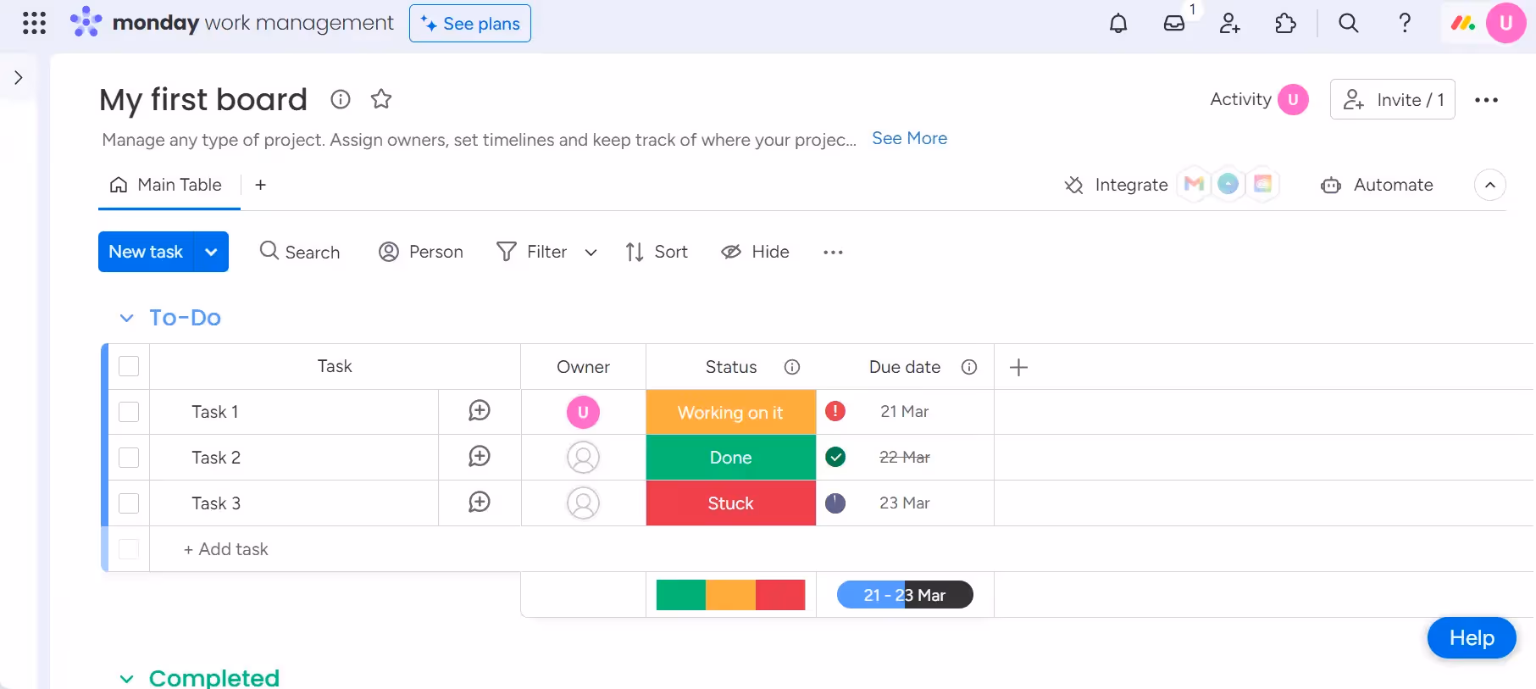
Task: Switch to the Main Table tab
Action: pyautogui.click(x=168, y=185)
